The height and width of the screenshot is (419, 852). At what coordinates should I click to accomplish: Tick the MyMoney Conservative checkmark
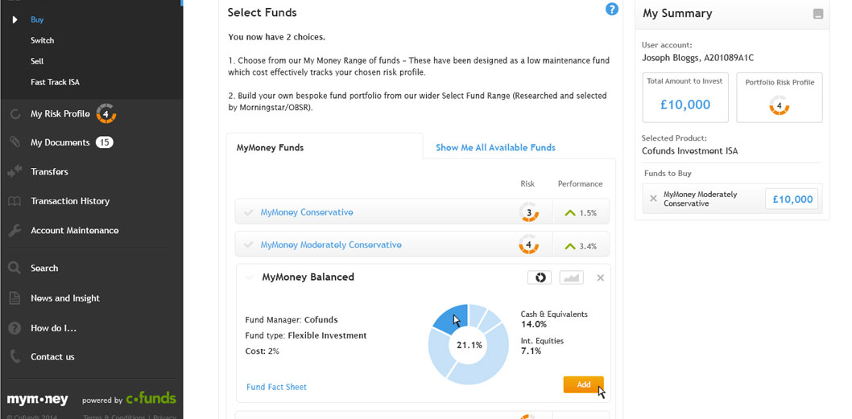(x=249, y=213)
